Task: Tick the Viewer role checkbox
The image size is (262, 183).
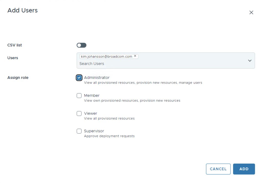Action: 79,113
